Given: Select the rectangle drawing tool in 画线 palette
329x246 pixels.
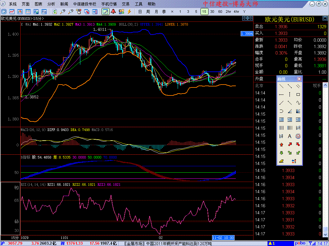Looking at the screenshot, I should point(298,94).
